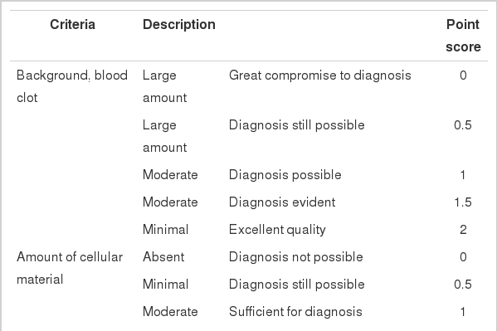Viewport: 497px width, 331px height.
Task: Click the Excellent quality description
Action: (x=277, y=230)
